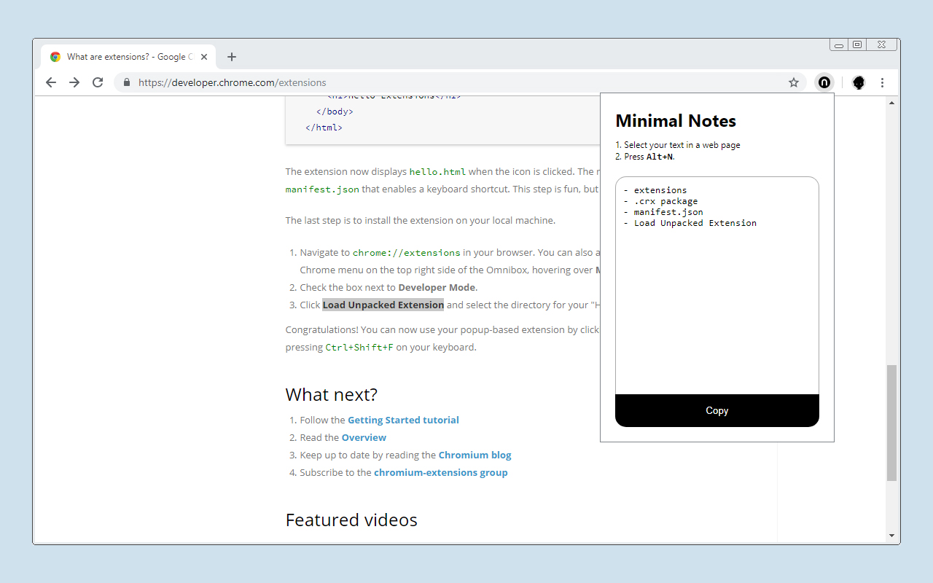This screenshot has height=583, width=933.
Task: Open the Chrome three-dot menu
Action: 883,82
